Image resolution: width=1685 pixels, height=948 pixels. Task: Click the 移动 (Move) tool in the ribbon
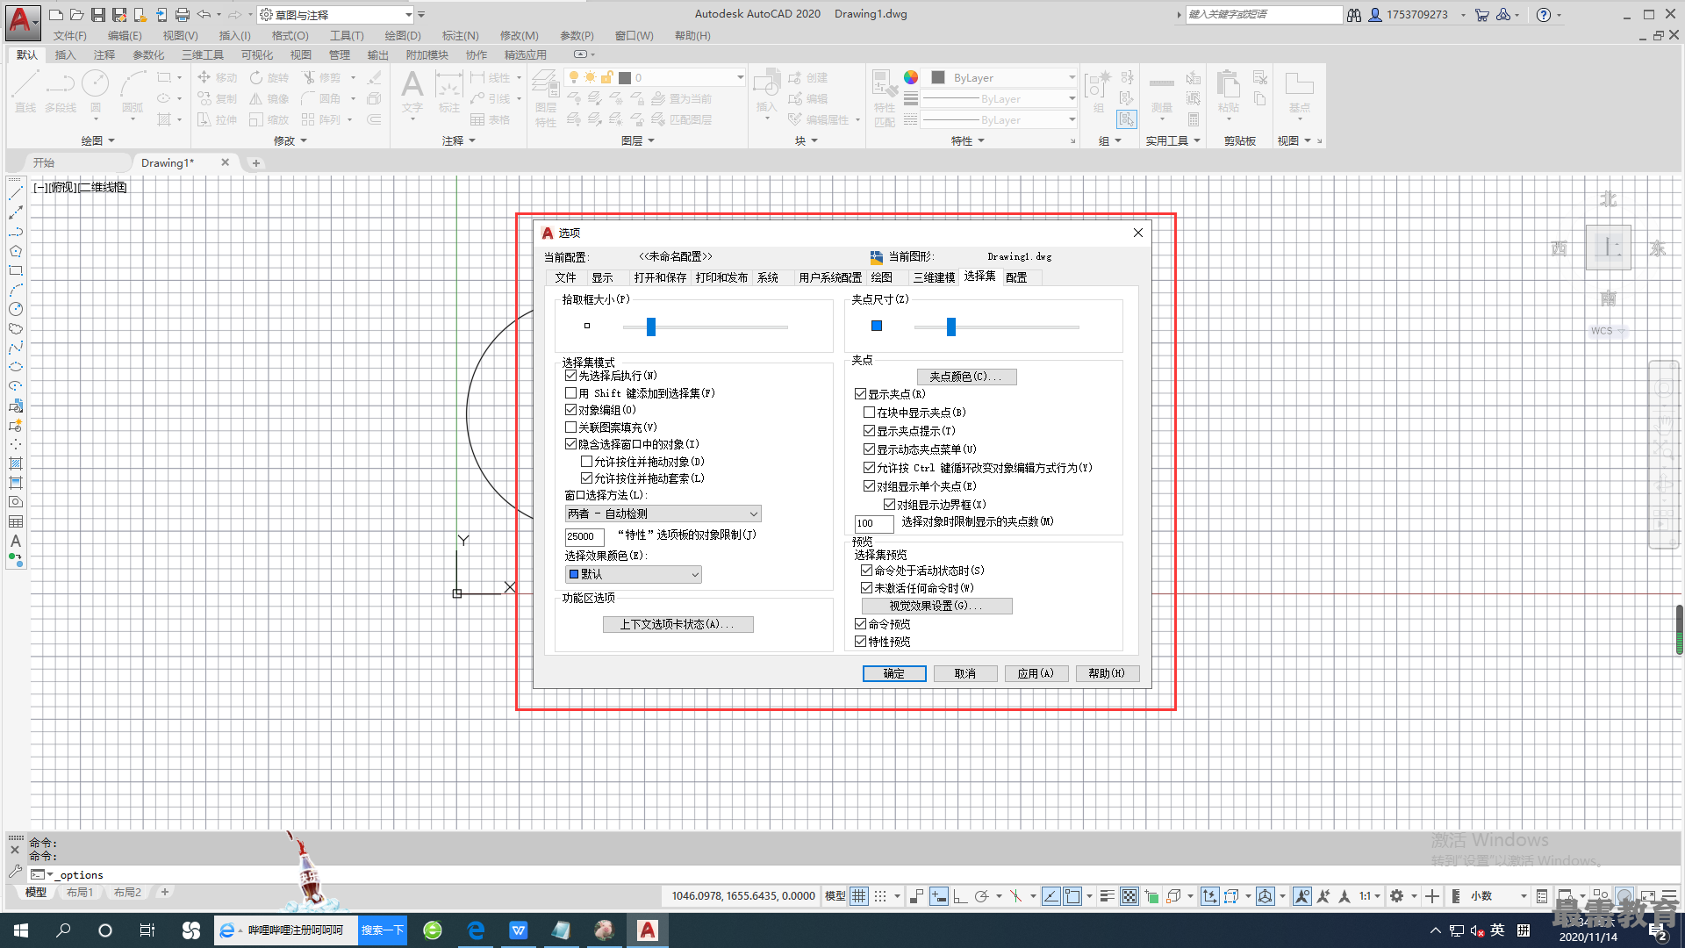click(x=218, y=77)
